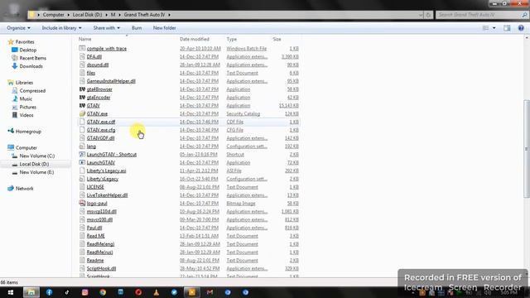This screenshot has height=298, width=530.
Task: Click the Burn toolbar button
Action: [137, 28]
